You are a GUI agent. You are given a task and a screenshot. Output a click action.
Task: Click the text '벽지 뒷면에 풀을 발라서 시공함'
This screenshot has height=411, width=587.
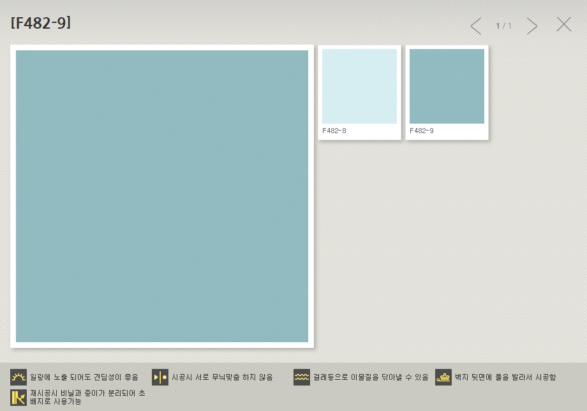click(505, 377)
